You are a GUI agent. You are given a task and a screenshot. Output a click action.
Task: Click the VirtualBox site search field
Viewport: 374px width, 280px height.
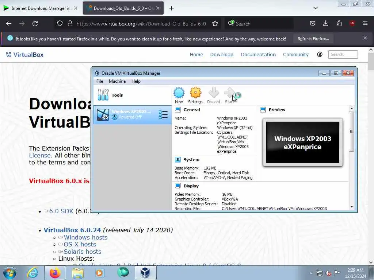(x=343, y=55)
